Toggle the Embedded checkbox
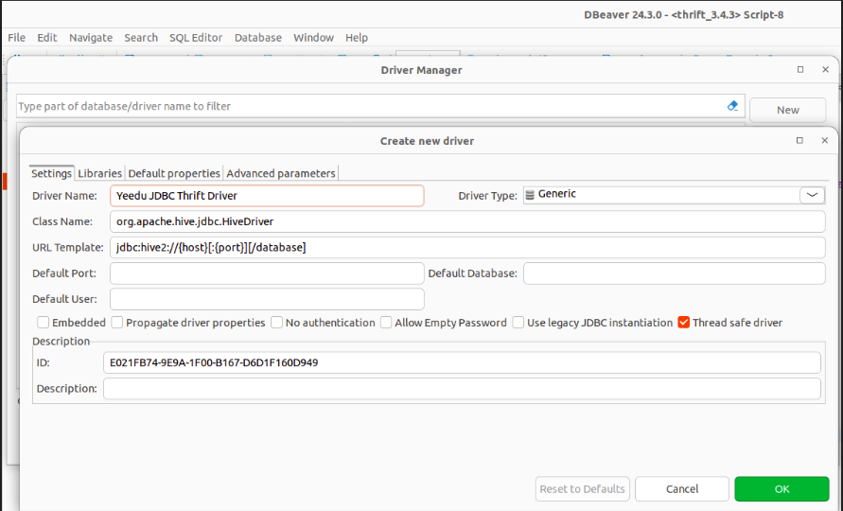 pyautogui.click(x=43, y=322)
